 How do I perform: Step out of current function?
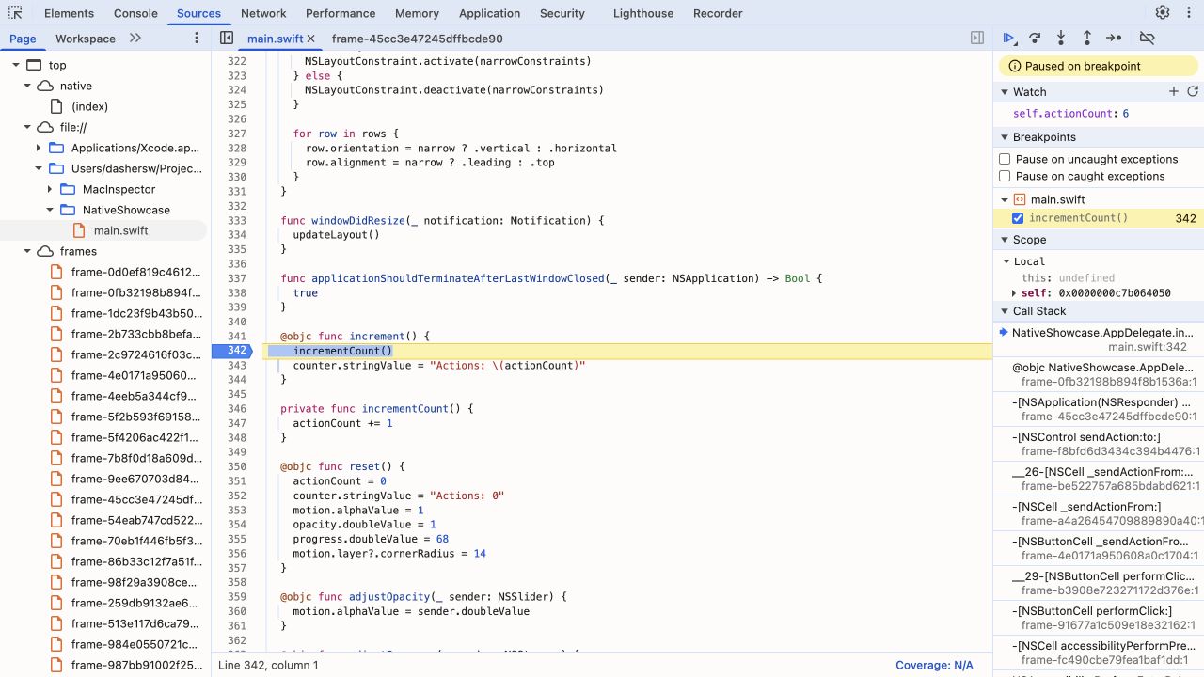click(x=1087, y=39)
